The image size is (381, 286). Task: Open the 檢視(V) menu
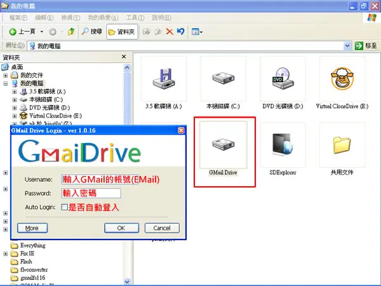pos(70,18)
